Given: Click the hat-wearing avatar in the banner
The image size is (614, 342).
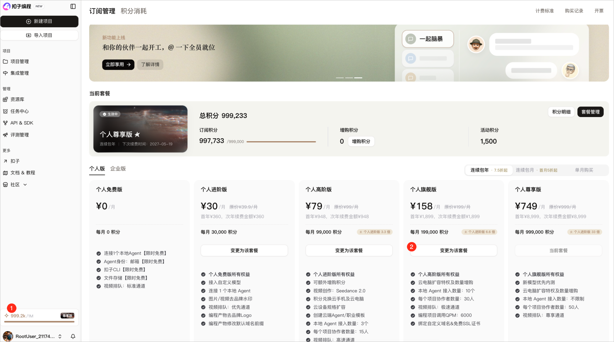Looking at the screenshot, I should coord(476,44).
